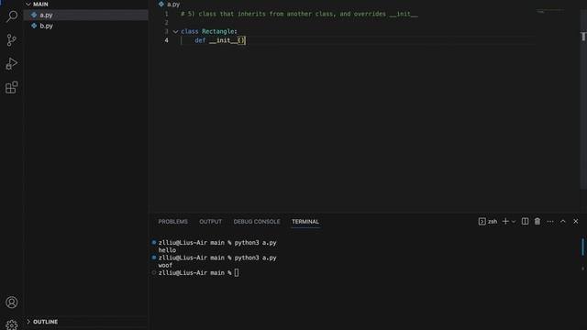Kill terminal with trash icon
Screen dimensions: 587x330
tap(537, 222)
